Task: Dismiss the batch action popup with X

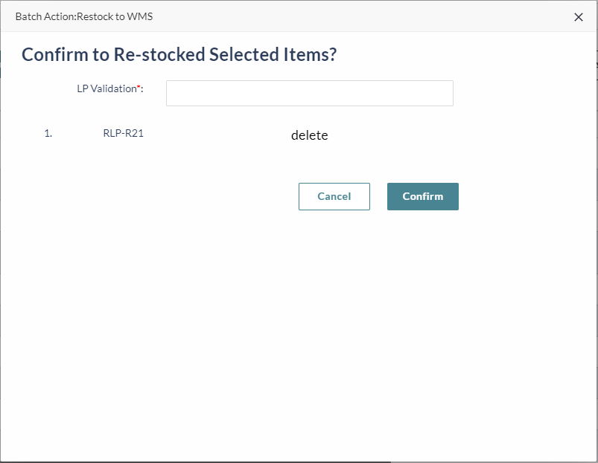Action: 579,17
